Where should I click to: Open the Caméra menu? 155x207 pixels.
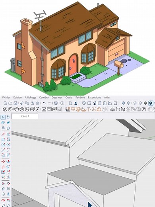[x=44, y=98]
